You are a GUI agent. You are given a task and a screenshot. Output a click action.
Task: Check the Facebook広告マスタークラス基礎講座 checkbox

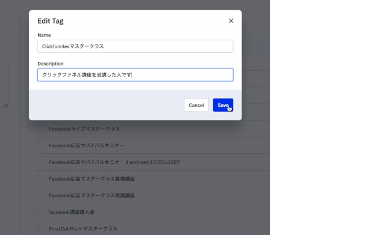(x=39, y=178)
